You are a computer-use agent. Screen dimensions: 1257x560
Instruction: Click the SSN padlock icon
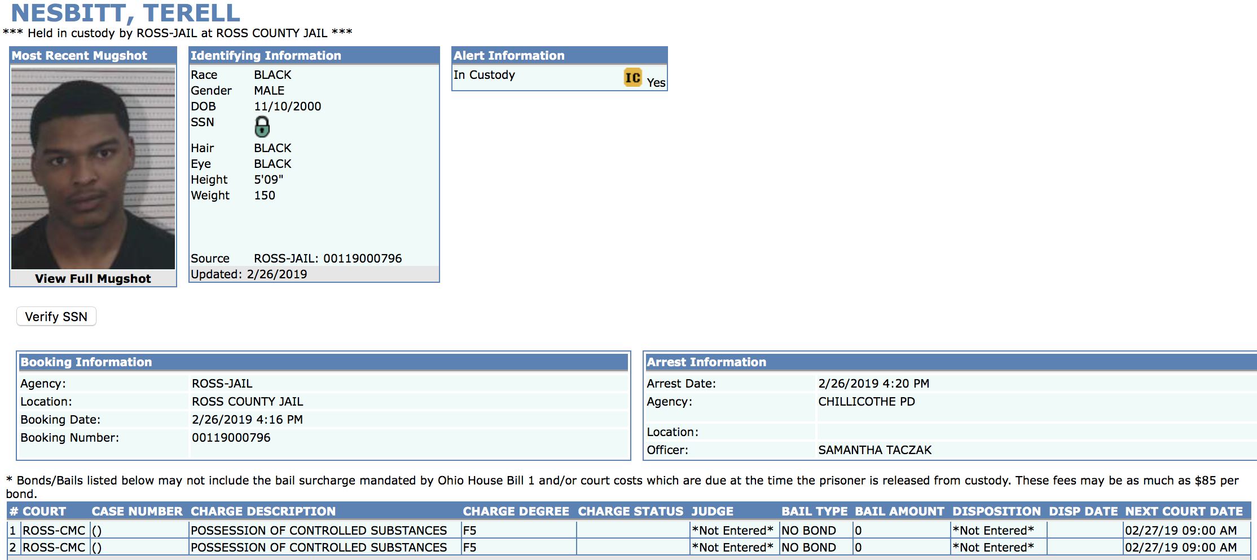point(262,127)
